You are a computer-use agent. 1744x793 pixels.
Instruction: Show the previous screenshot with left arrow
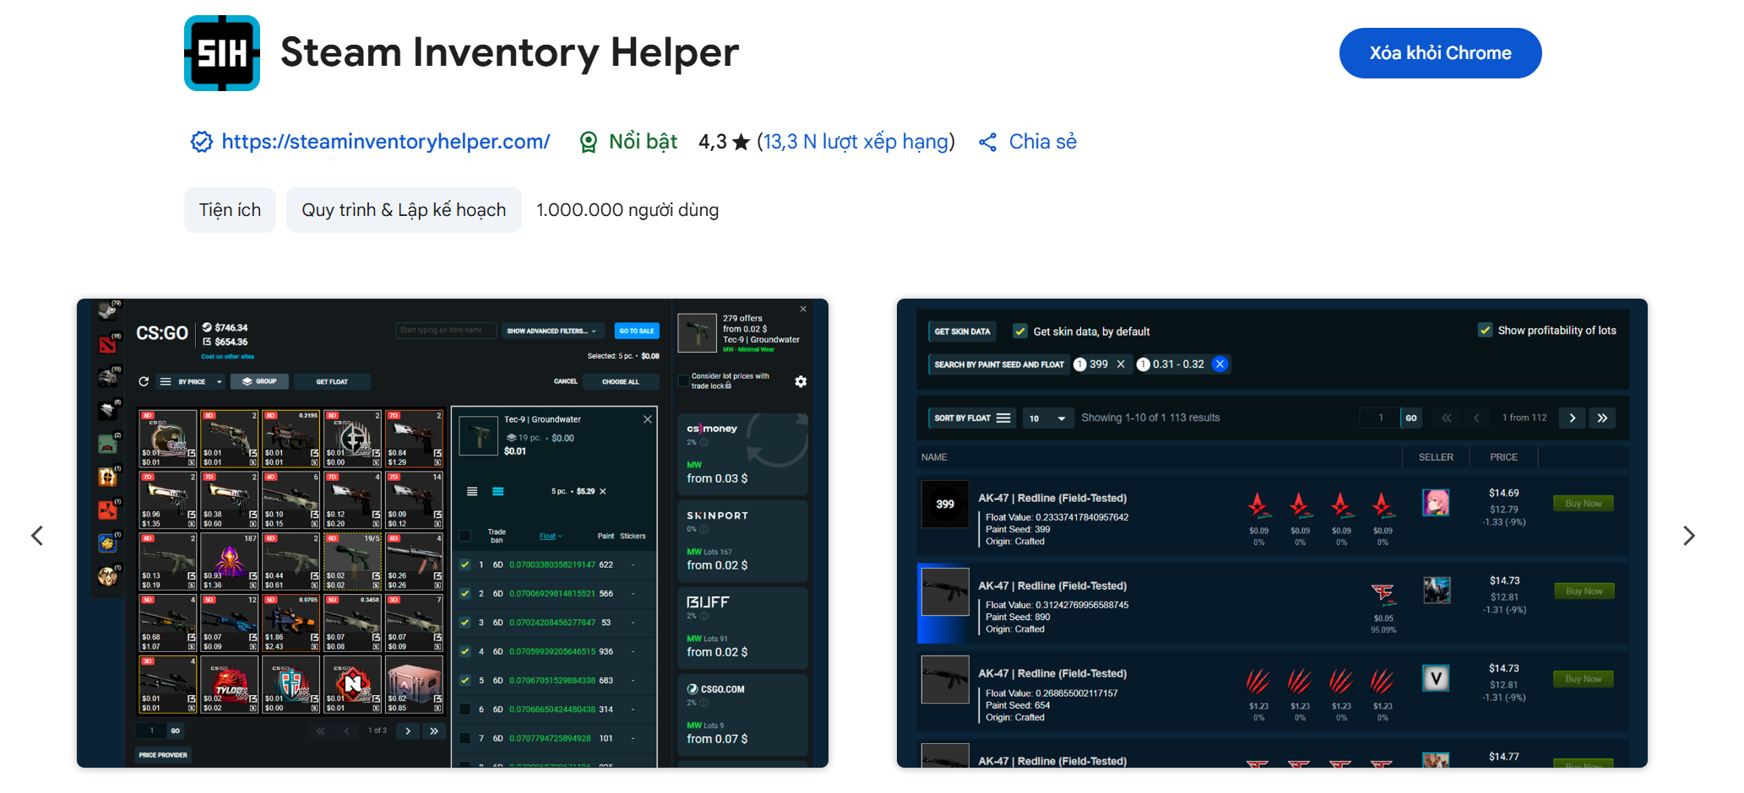37,536
